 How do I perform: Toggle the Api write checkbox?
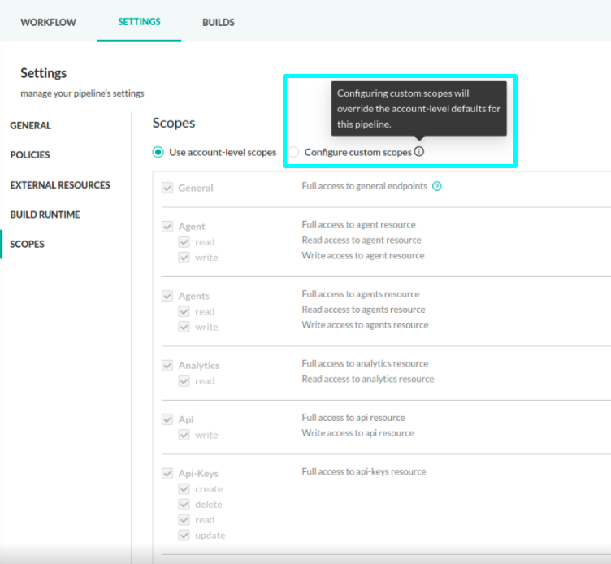[184, 435]
